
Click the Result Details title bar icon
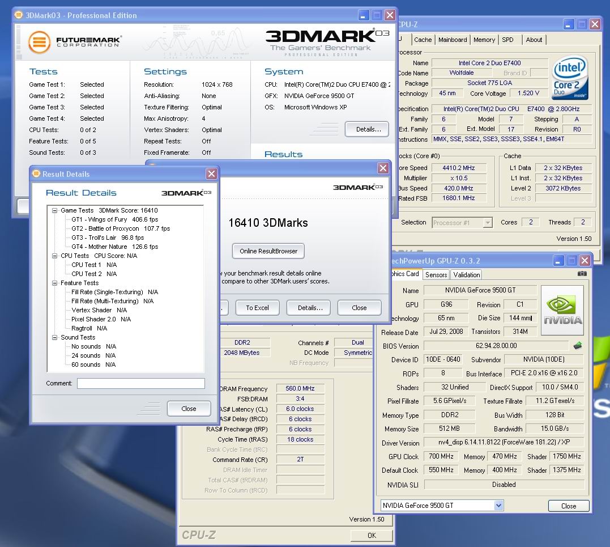(x=36, y=173)
